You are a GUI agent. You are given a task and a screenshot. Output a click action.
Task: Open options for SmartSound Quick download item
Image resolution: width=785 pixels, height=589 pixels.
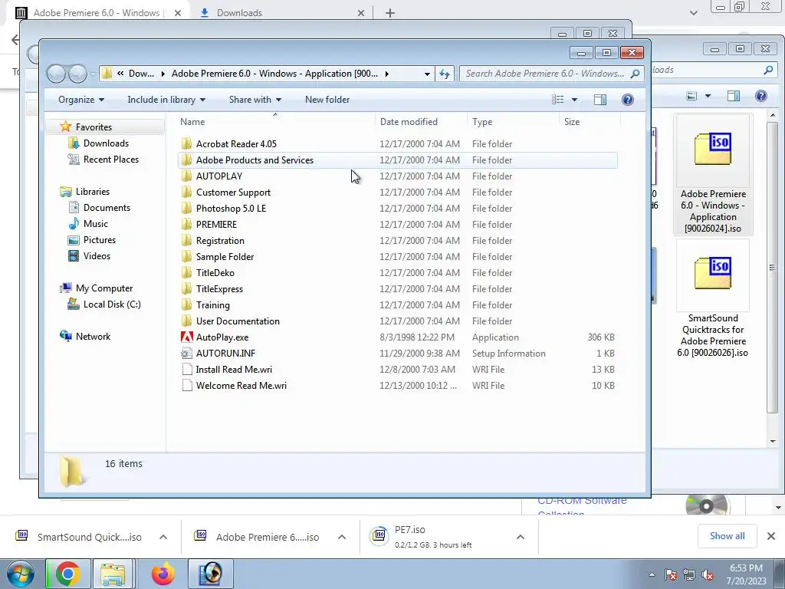pyautogui.click(x=163, y=537)
